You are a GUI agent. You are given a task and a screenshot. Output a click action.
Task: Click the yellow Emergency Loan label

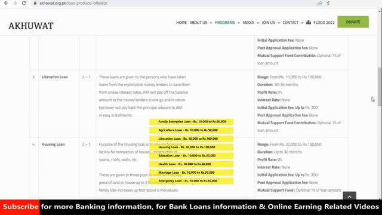(191, 181)
